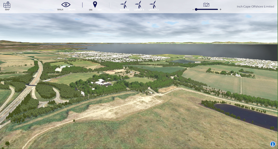Click the LAYOUT 2 label
Image resolution: width=278 pixels, height=149 pixels.
point(154,10)
